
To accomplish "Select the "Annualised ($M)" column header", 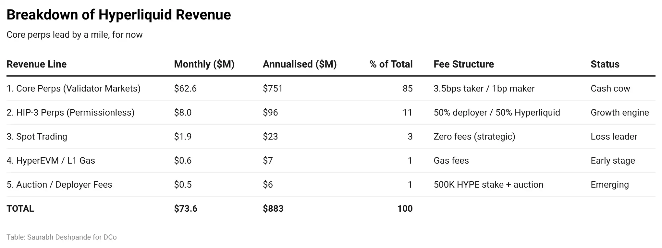I will [x=300, y=64].
